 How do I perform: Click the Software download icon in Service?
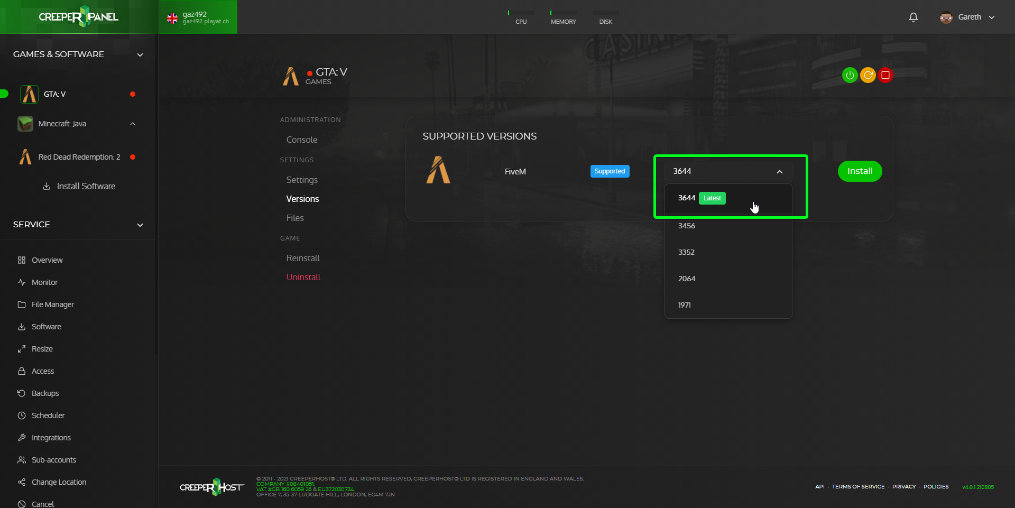point(22,327)
